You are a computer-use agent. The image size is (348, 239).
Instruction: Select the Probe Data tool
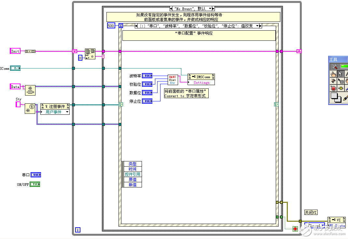341,88
